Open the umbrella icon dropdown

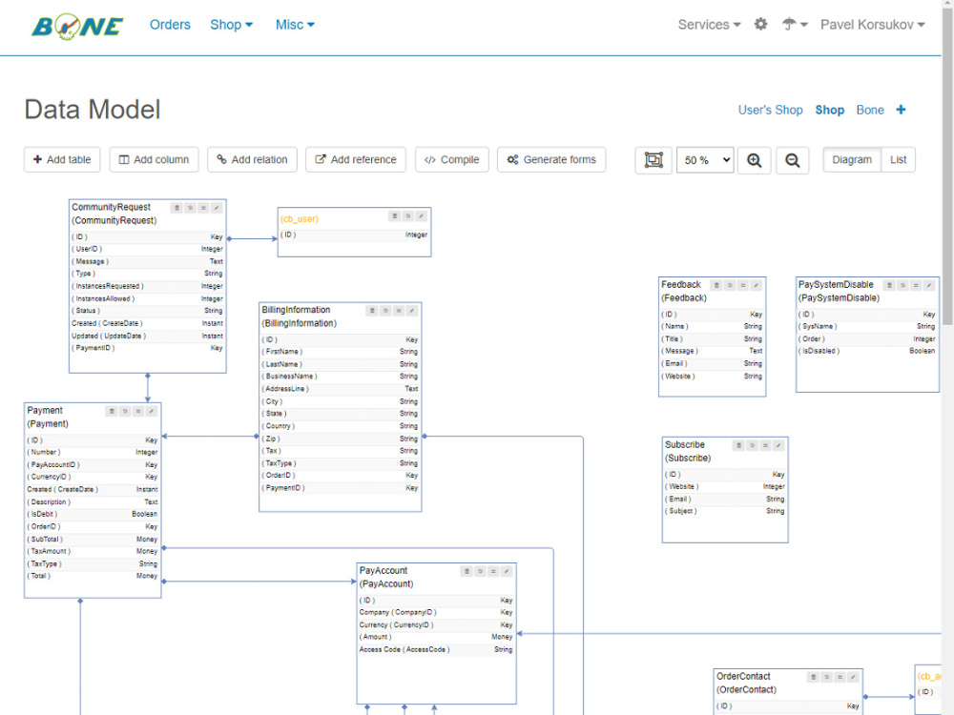(x=795, y=25)
